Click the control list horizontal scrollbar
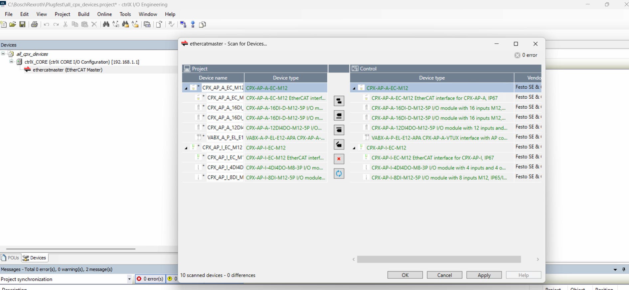 [439, 259]
